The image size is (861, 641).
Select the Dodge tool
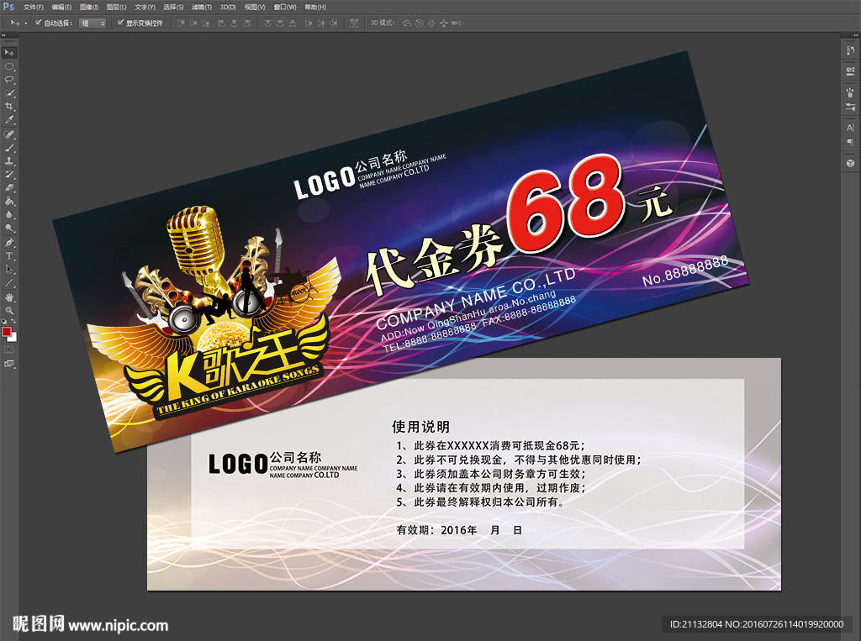9,228
